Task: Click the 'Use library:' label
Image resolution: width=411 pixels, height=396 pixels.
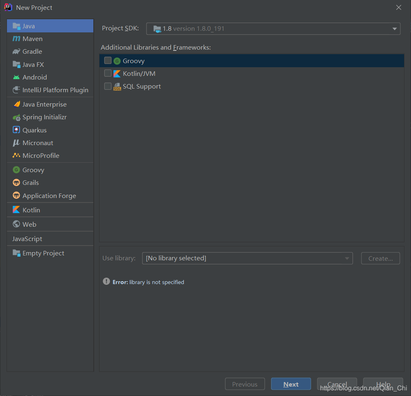Action: pyautogui.click(x=119, y=258)
